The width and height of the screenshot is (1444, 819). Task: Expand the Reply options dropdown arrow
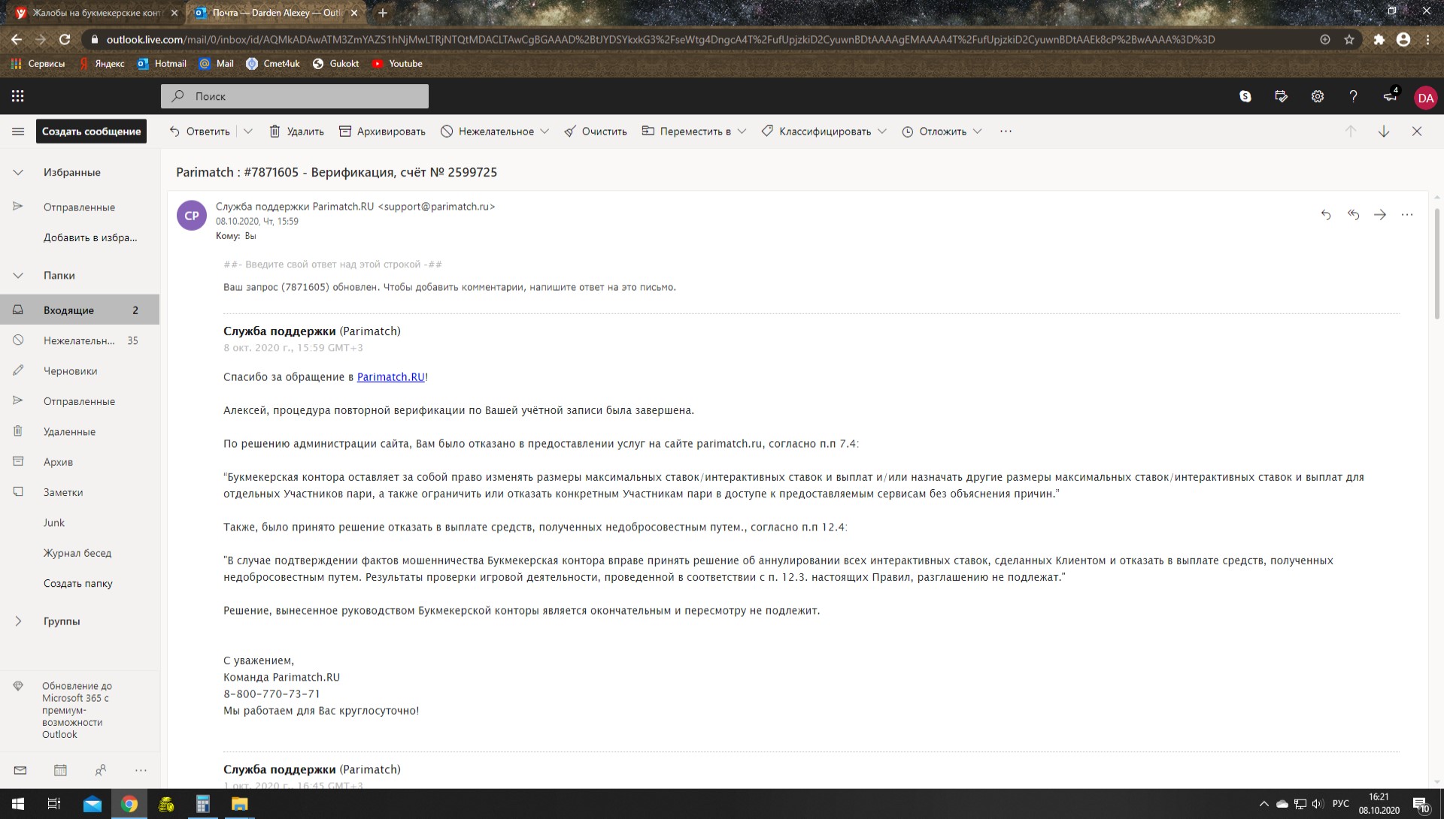tap(248, 131)
